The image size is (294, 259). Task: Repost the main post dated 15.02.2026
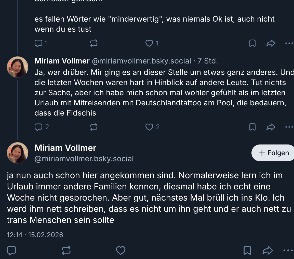(66, 251)
